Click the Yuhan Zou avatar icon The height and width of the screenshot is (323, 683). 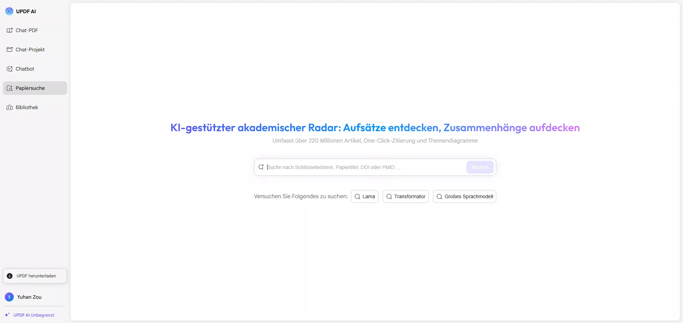[9, 297]
